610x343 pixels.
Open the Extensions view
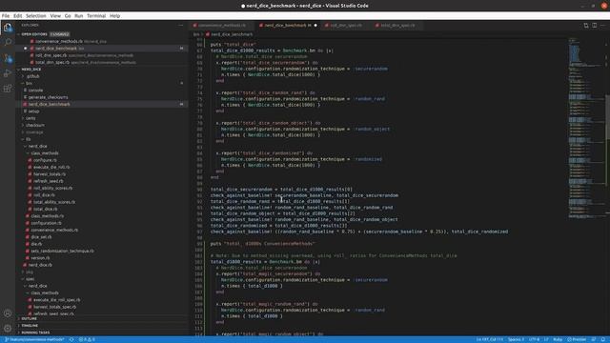[8, 89]
